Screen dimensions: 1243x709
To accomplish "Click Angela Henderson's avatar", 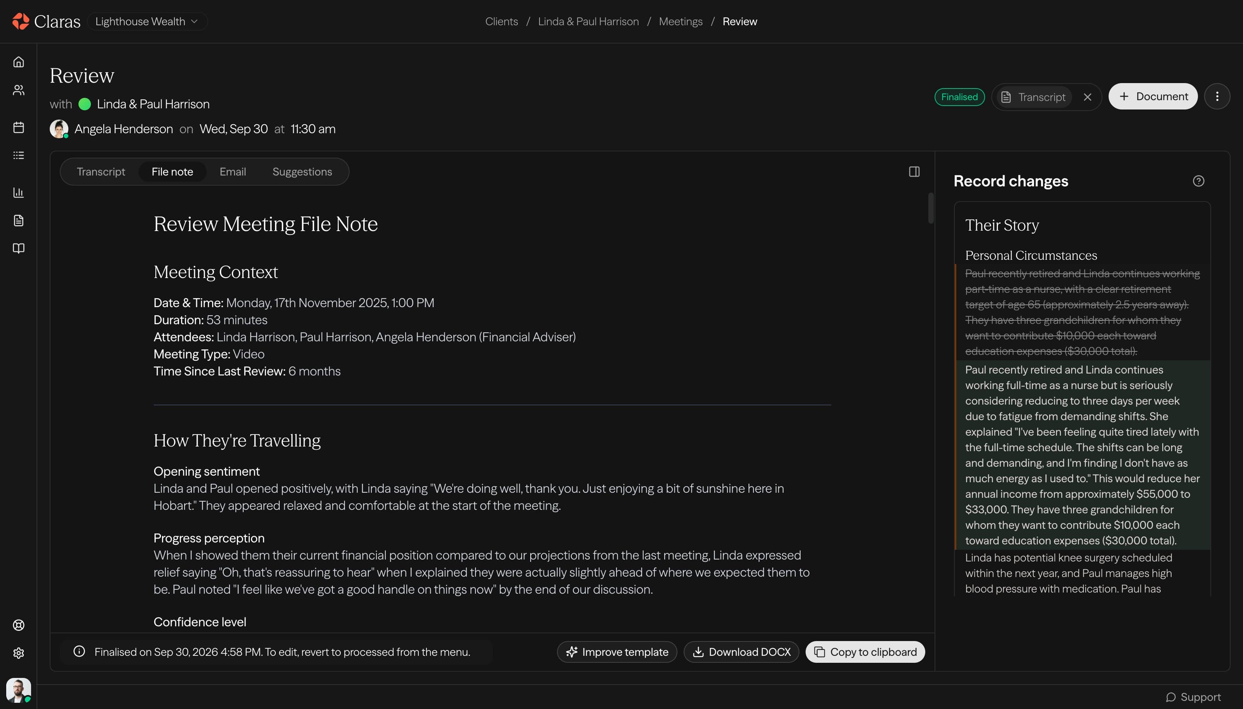I will (59, 129).
